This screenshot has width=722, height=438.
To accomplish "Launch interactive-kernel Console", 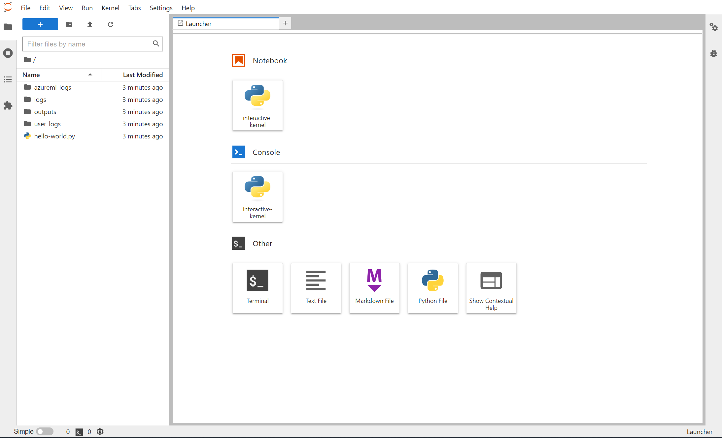I will click(x=258, y=197).
